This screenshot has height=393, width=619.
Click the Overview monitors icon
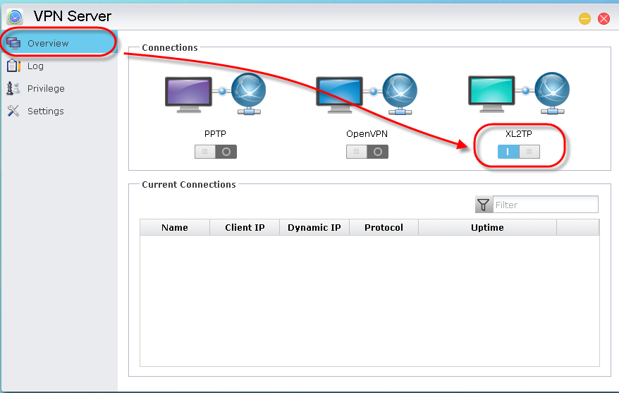pyautogui.click(x=13, y=43)
